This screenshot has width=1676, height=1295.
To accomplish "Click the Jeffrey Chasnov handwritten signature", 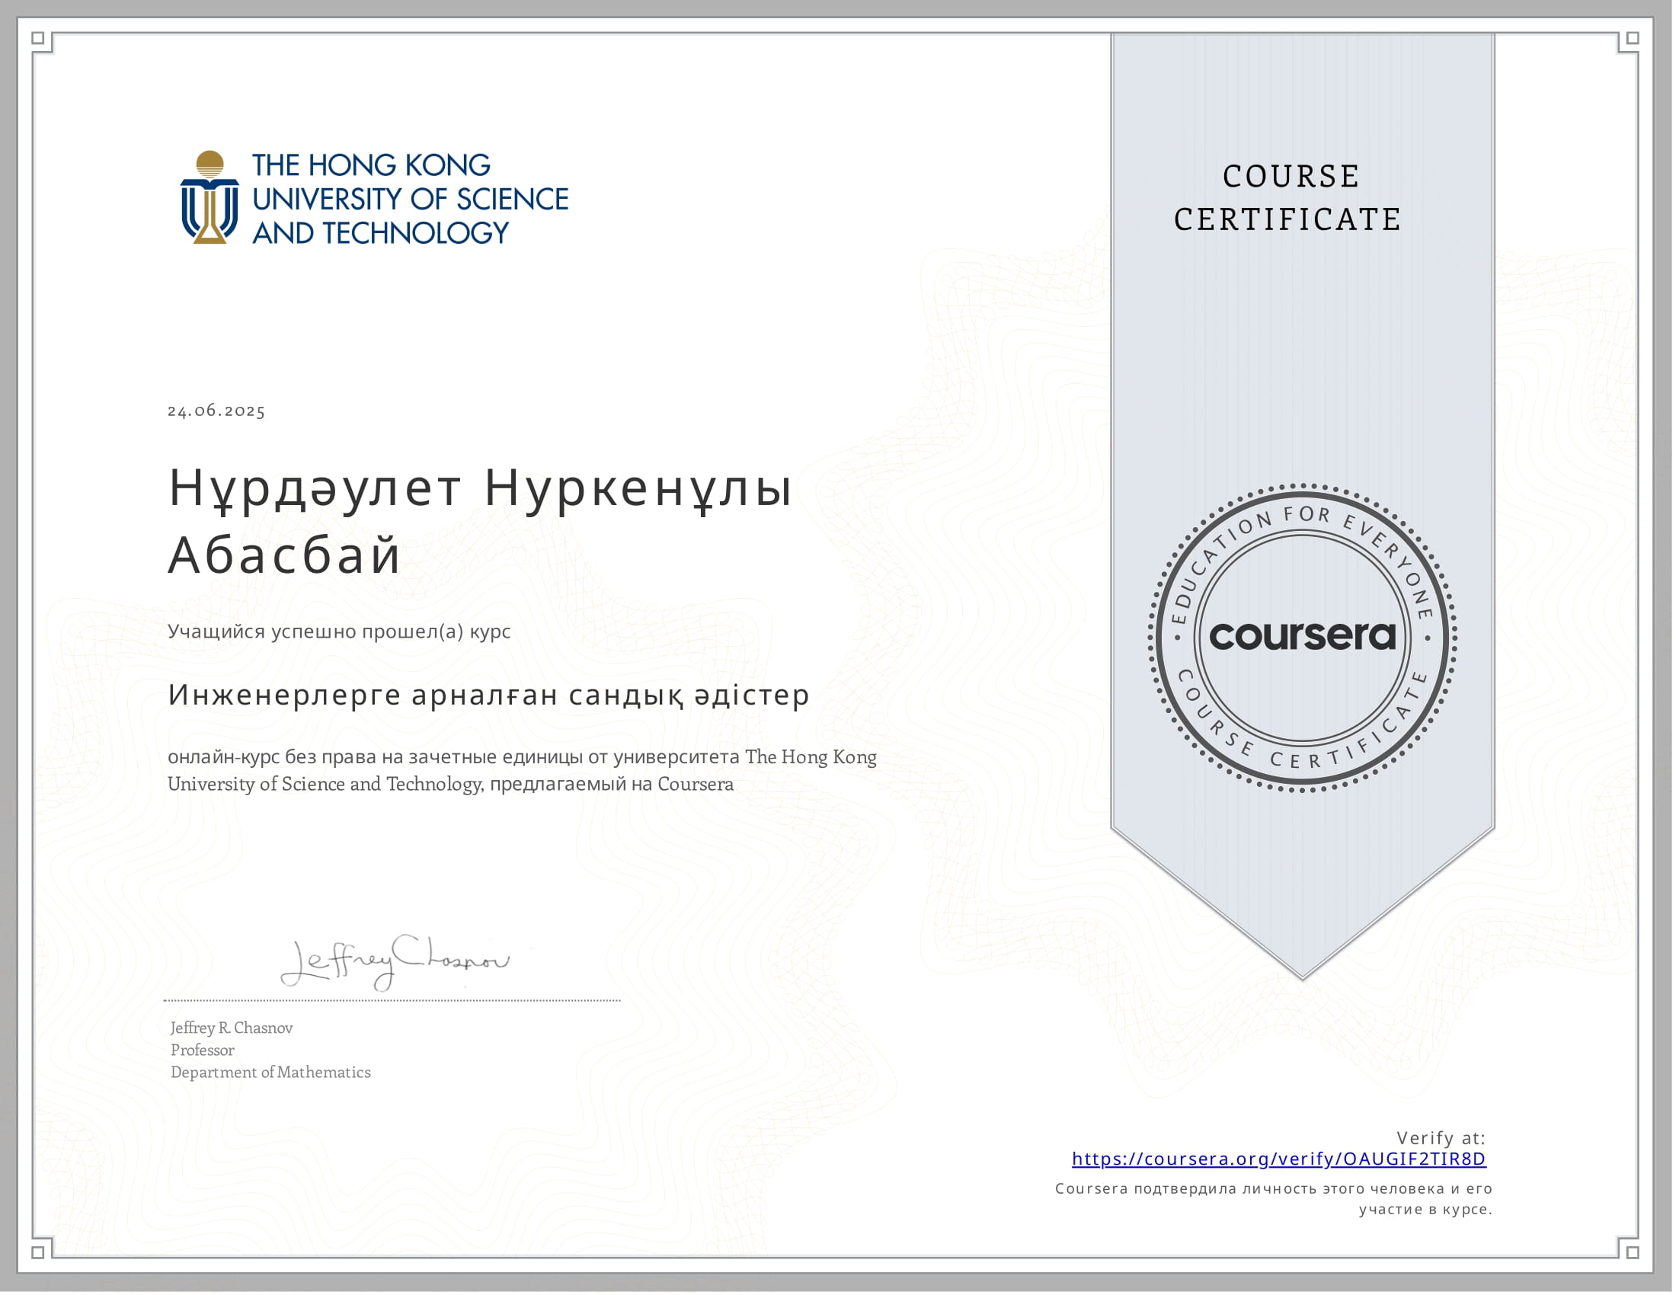I will [x=395, y=961].
